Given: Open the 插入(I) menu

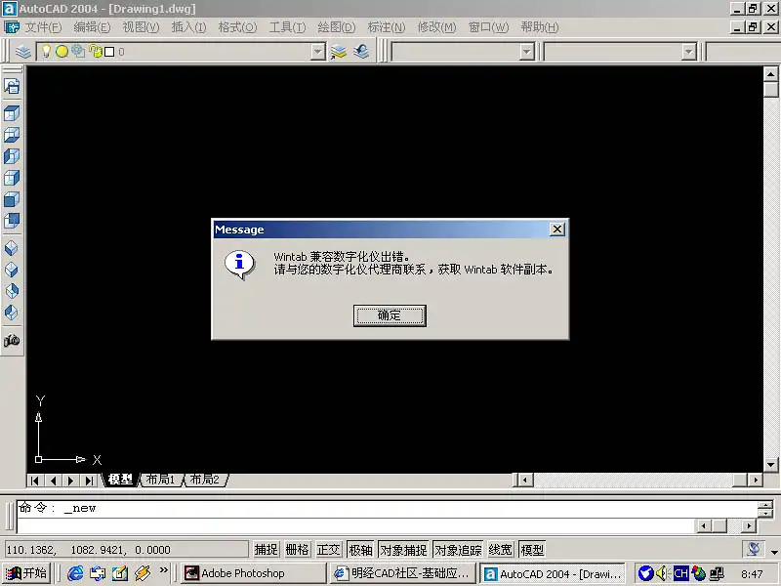Looking at the screenshot, I should tap(188, 27).
